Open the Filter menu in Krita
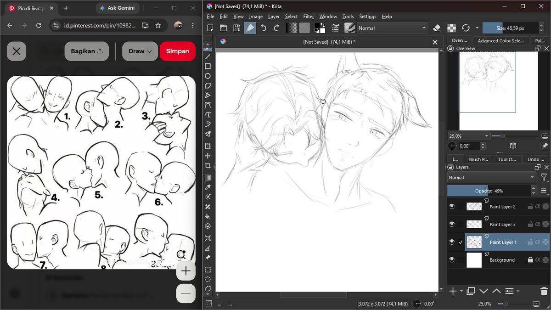 point(309,17)
